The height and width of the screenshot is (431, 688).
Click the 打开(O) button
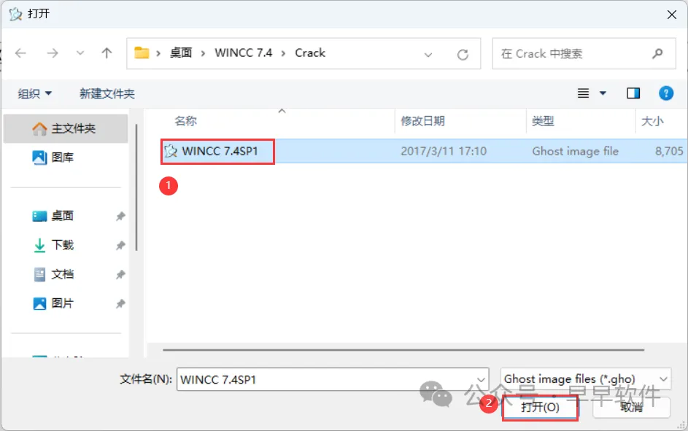coord(540,408)
